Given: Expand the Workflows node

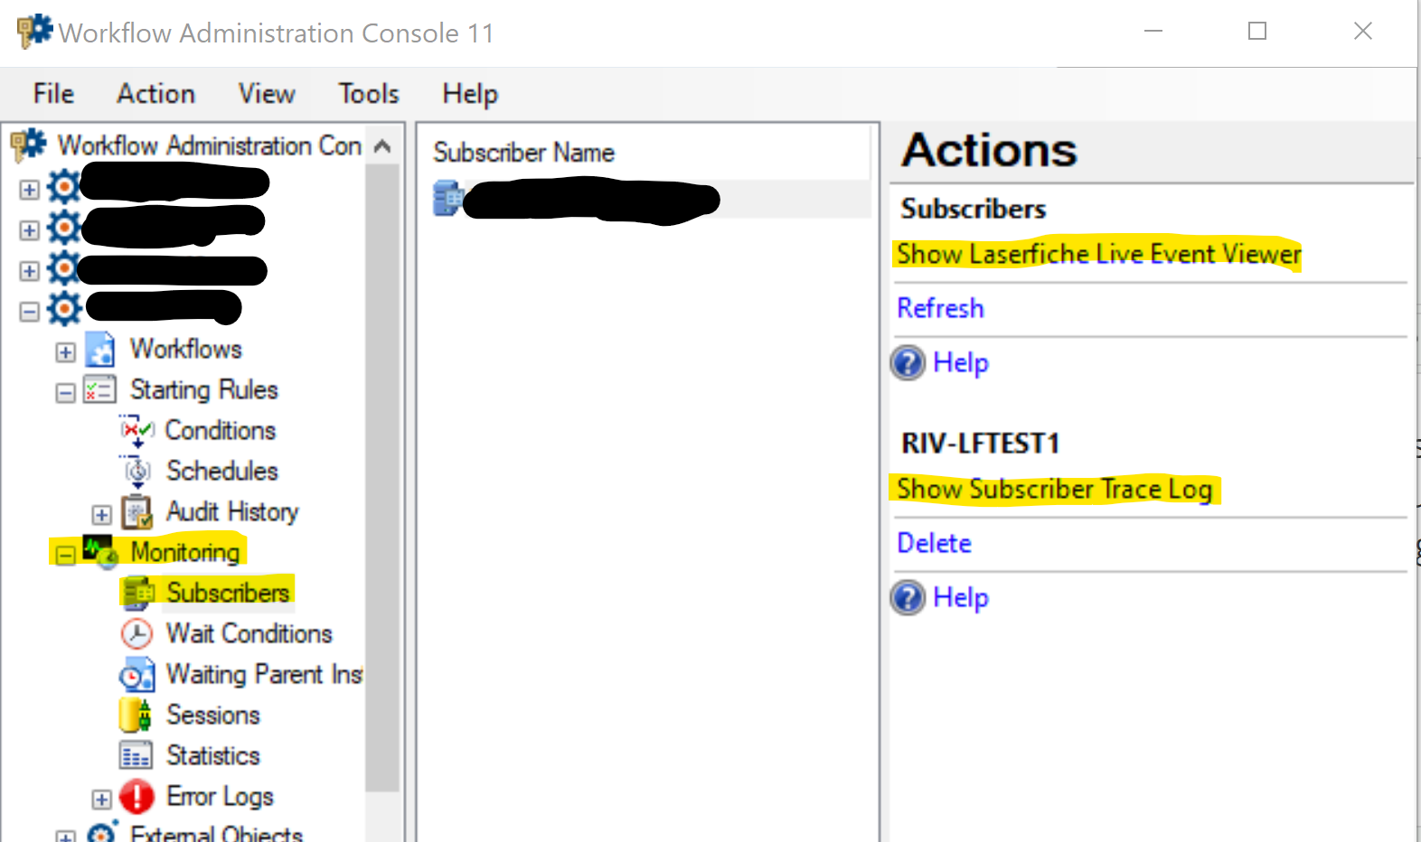Looking at the screenshot, I should [x=65, y=352].
